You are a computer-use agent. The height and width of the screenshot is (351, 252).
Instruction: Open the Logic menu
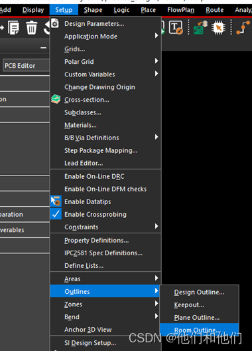pos(121,10)
